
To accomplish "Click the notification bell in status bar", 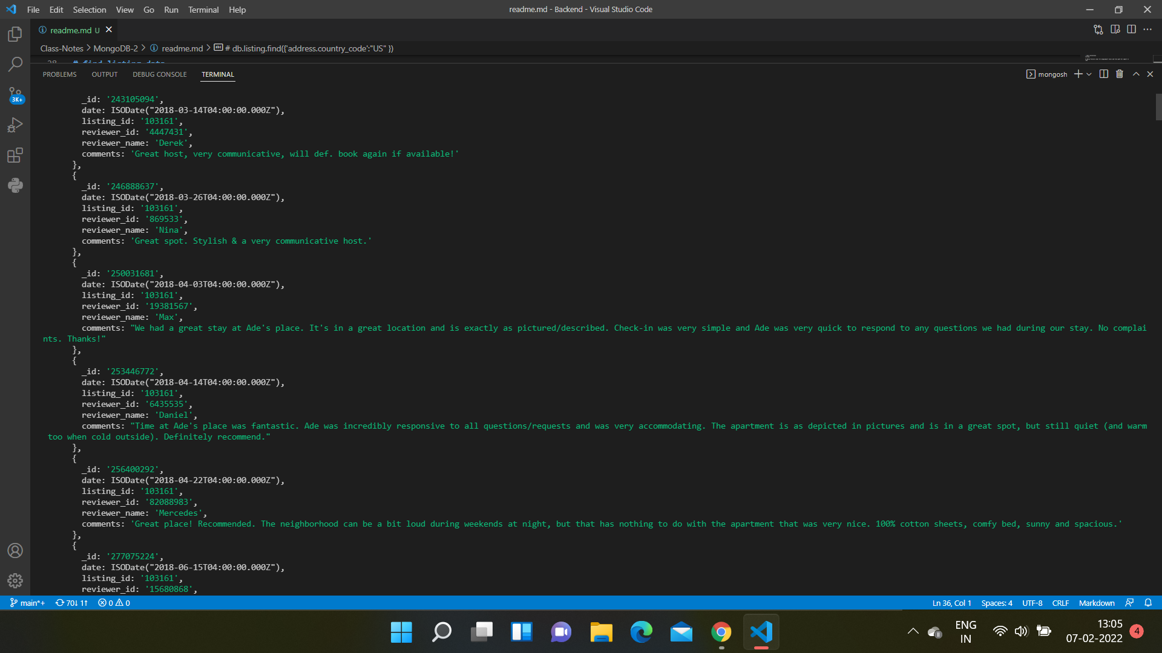I will pyautogui.click(x=1149, y=603).
